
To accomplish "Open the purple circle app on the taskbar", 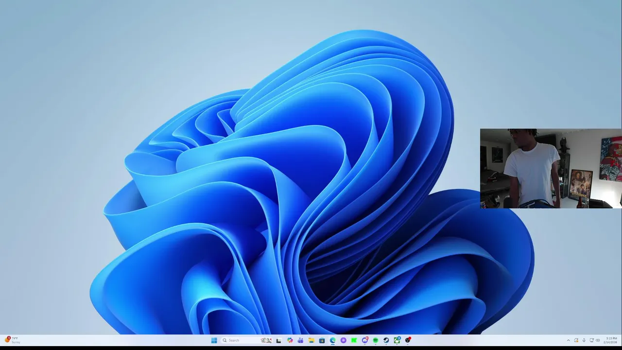I will pos(344,340).
